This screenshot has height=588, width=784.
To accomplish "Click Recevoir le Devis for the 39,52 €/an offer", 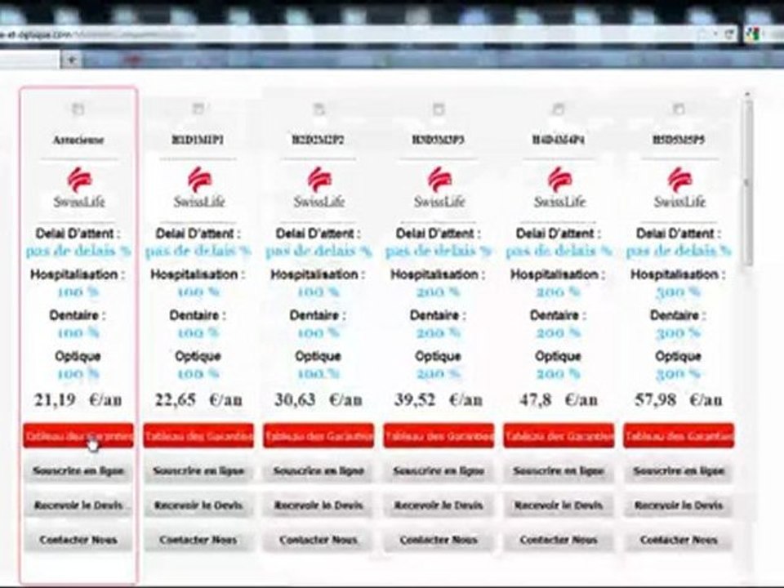I will tap(439, 506).
